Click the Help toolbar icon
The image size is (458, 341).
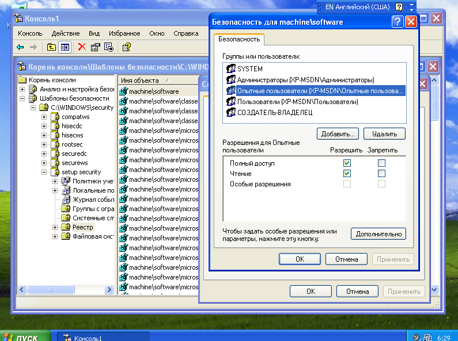point(127,47)
